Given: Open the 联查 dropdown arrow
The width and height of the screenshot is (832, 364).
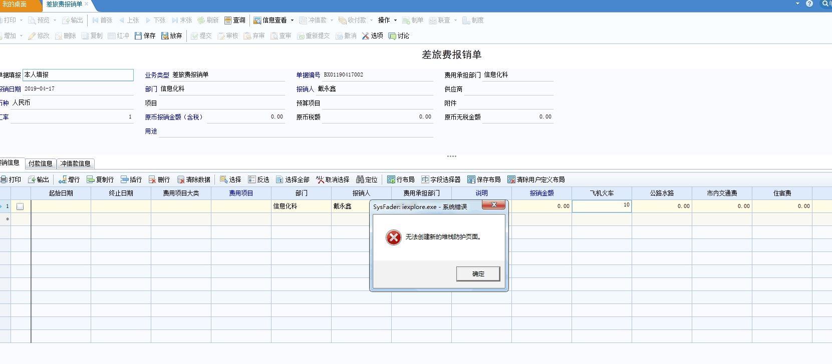Looking at the screenshot, I should pos(455,20).
